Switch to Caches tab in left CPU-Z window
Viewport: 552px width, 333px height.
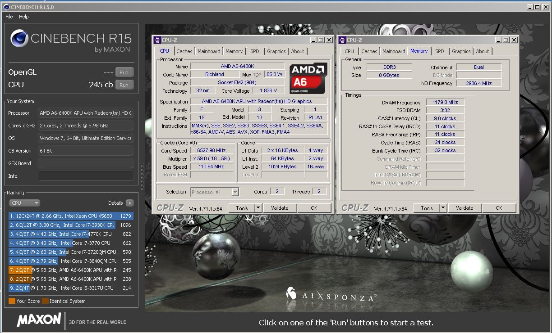[184, 51]
